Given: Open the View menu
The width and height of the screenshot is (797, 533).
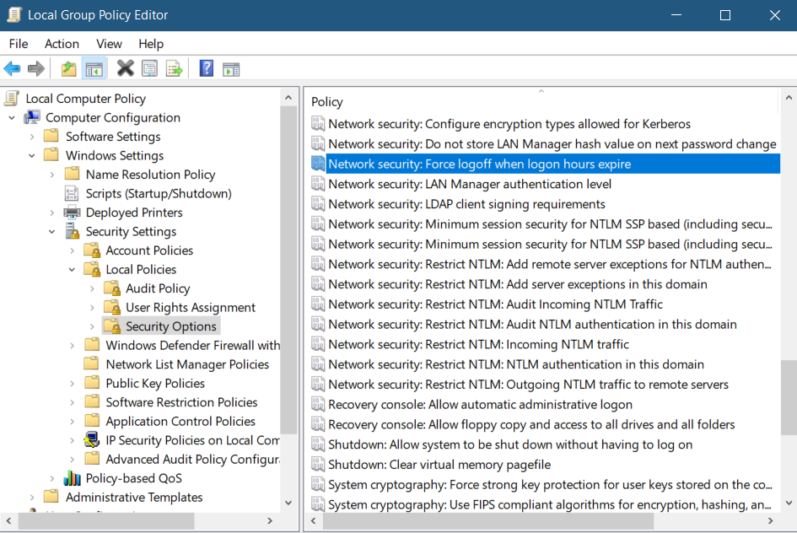Looking at the screenshot, I should click(x=109, y=44).
